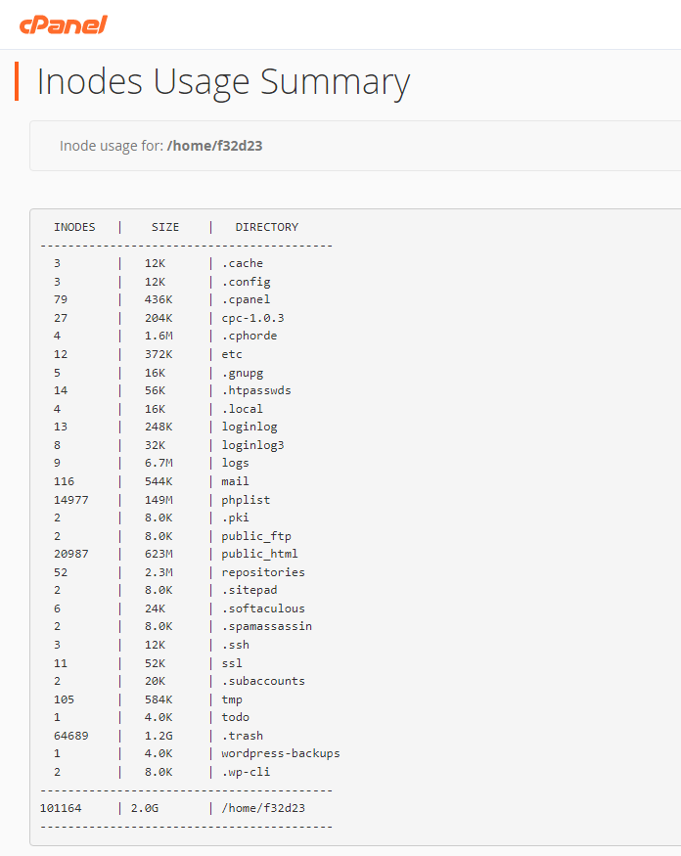The image size is (681, 856).
Task: Select the phplist directory name
Action: (x=246, y=500)
